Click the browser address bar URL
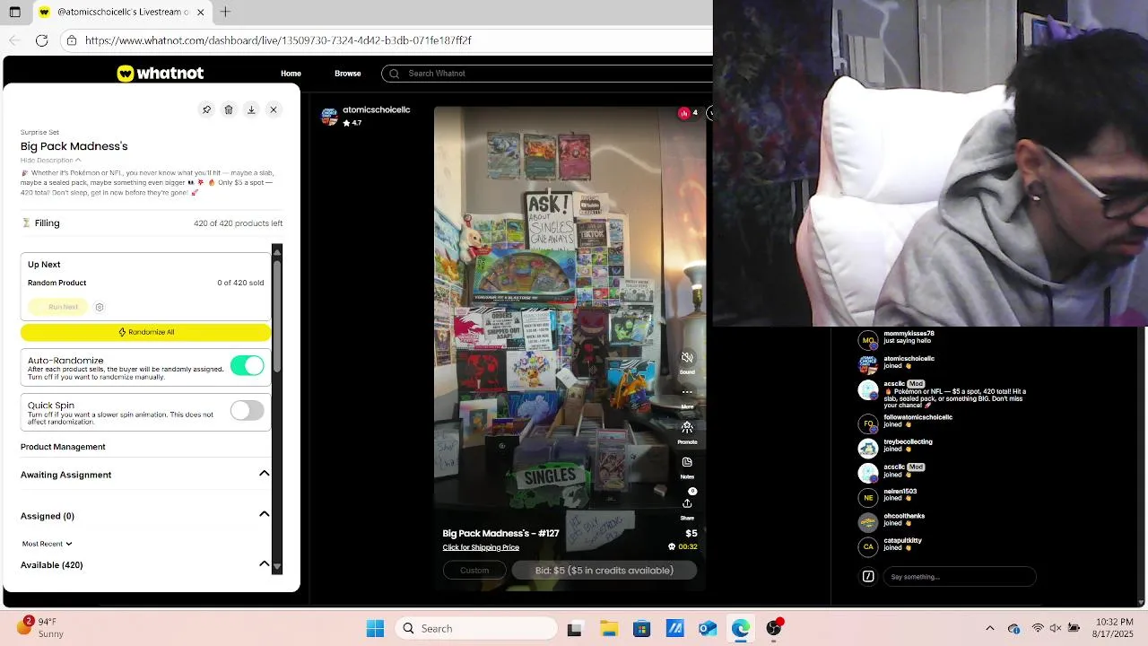Screen dimensions: 1148x646 278,40
